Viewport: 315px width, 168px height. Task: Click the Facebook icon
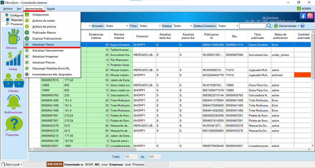(303, 16)
